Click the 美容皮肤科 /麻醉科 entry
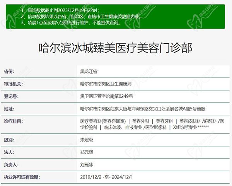Screen dimensions: 232x186 click(x=198, y=121)
